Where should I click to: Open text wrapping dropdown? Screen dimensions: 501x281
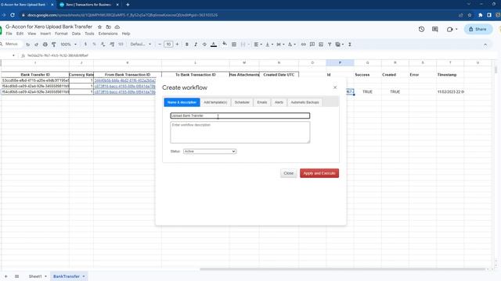point(280,44)
